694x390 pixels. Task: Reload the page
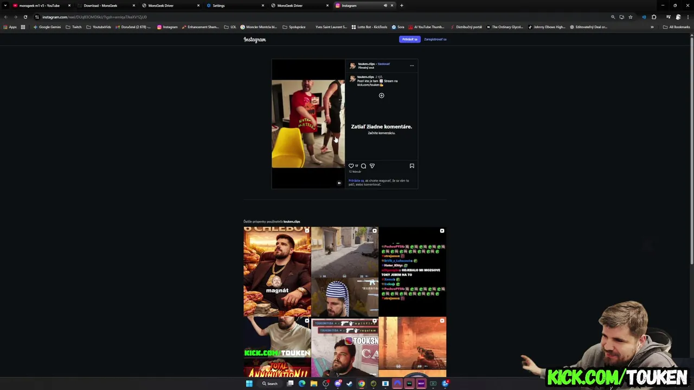(x=25, y=17)
